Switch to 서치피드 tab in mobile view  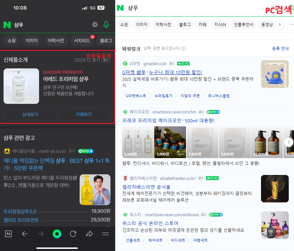tap(82, 40)
